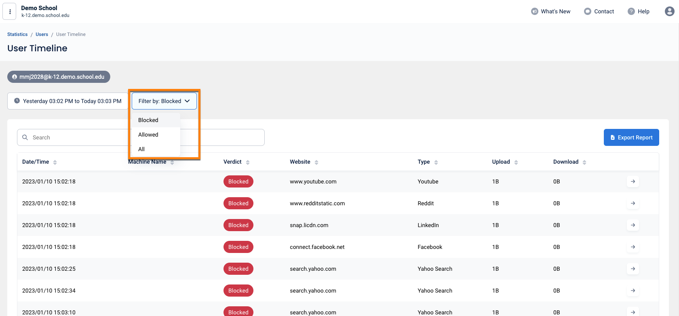Click the Contact chat bubble icon

click(588, 11)
